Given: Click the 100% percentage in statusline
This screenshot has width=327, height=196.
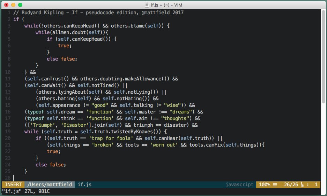Looking at the screenshot, I should (265, 185).
